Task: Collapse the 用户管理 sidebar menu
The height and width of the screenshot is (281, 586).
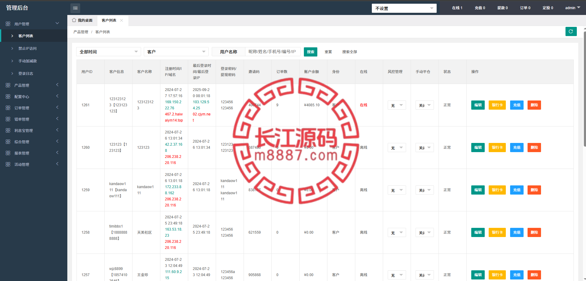Action: point(34,24)
